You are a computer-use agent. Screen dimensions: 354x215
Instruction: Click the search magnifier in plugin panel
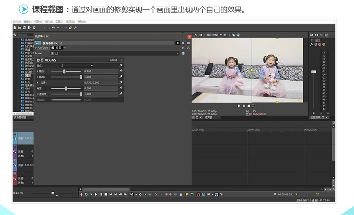coord(15,35)
